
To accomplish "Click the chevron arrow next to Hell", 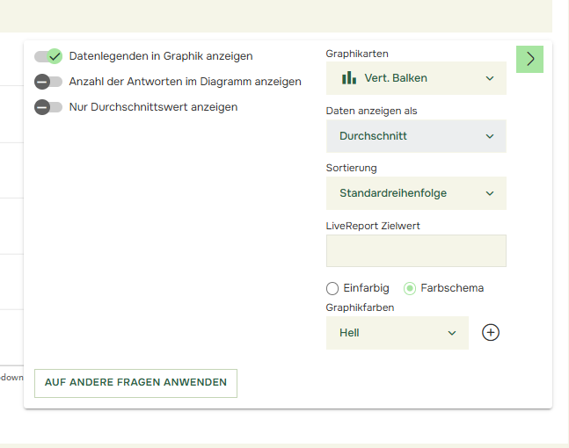I will [x=452, y=333].
